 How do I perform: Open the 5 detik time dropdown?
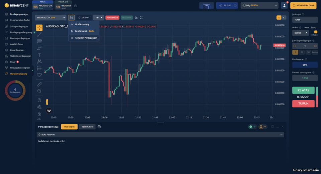(301, 33)
